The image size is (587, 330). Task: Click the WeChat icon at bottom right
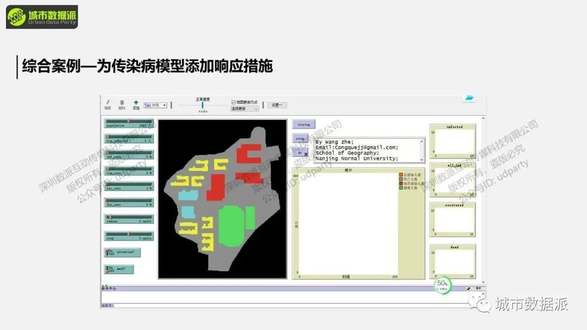coord(480,303)
